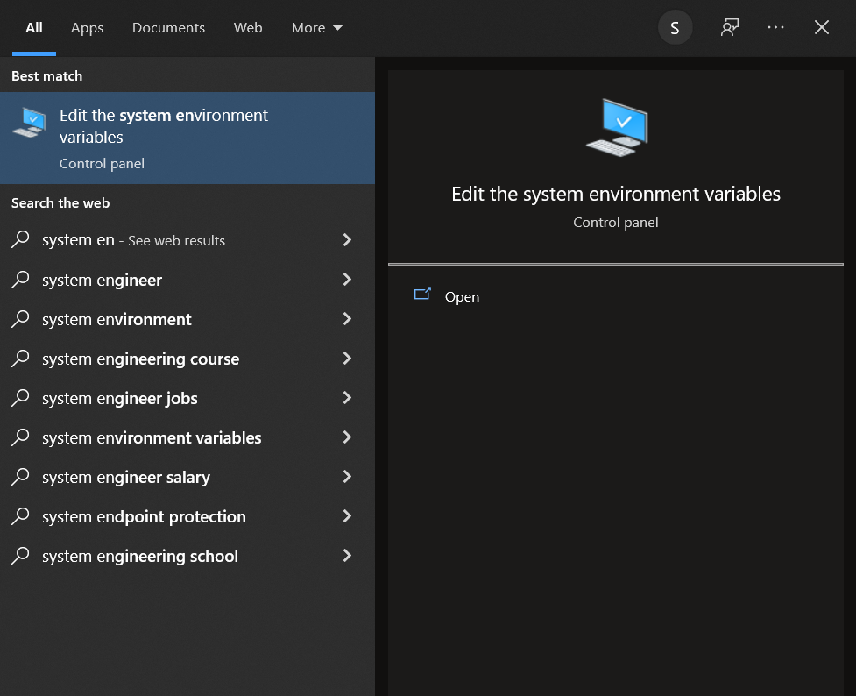Viewport: 856px width, 696px height.
Task: Close the search panel
Action: click(821, 28)
